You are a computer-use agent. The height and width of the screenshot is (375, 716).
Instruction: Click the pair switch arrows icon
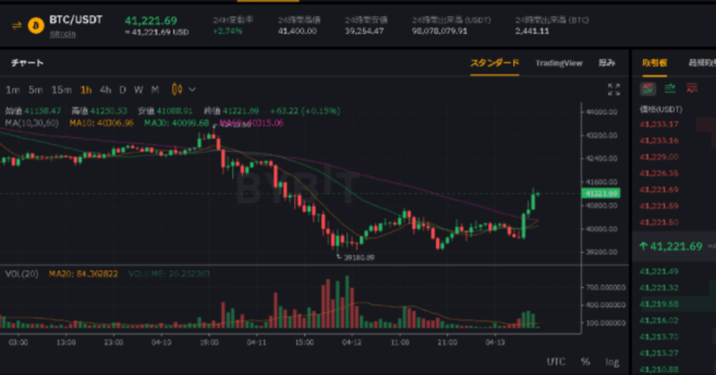[x=17, y=25]
